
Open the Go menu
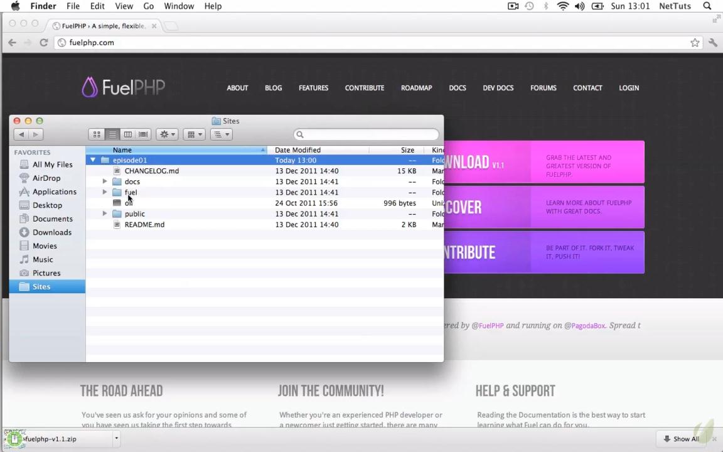(148, 6)
